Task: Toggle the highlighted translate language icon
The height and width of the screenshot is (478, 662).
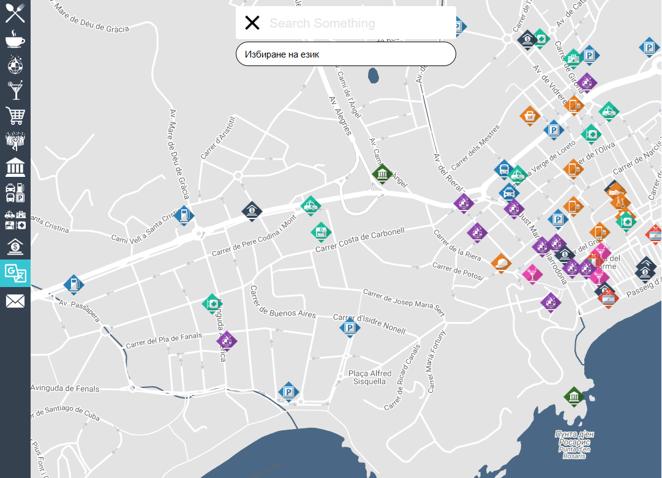Action: [15, 273]
